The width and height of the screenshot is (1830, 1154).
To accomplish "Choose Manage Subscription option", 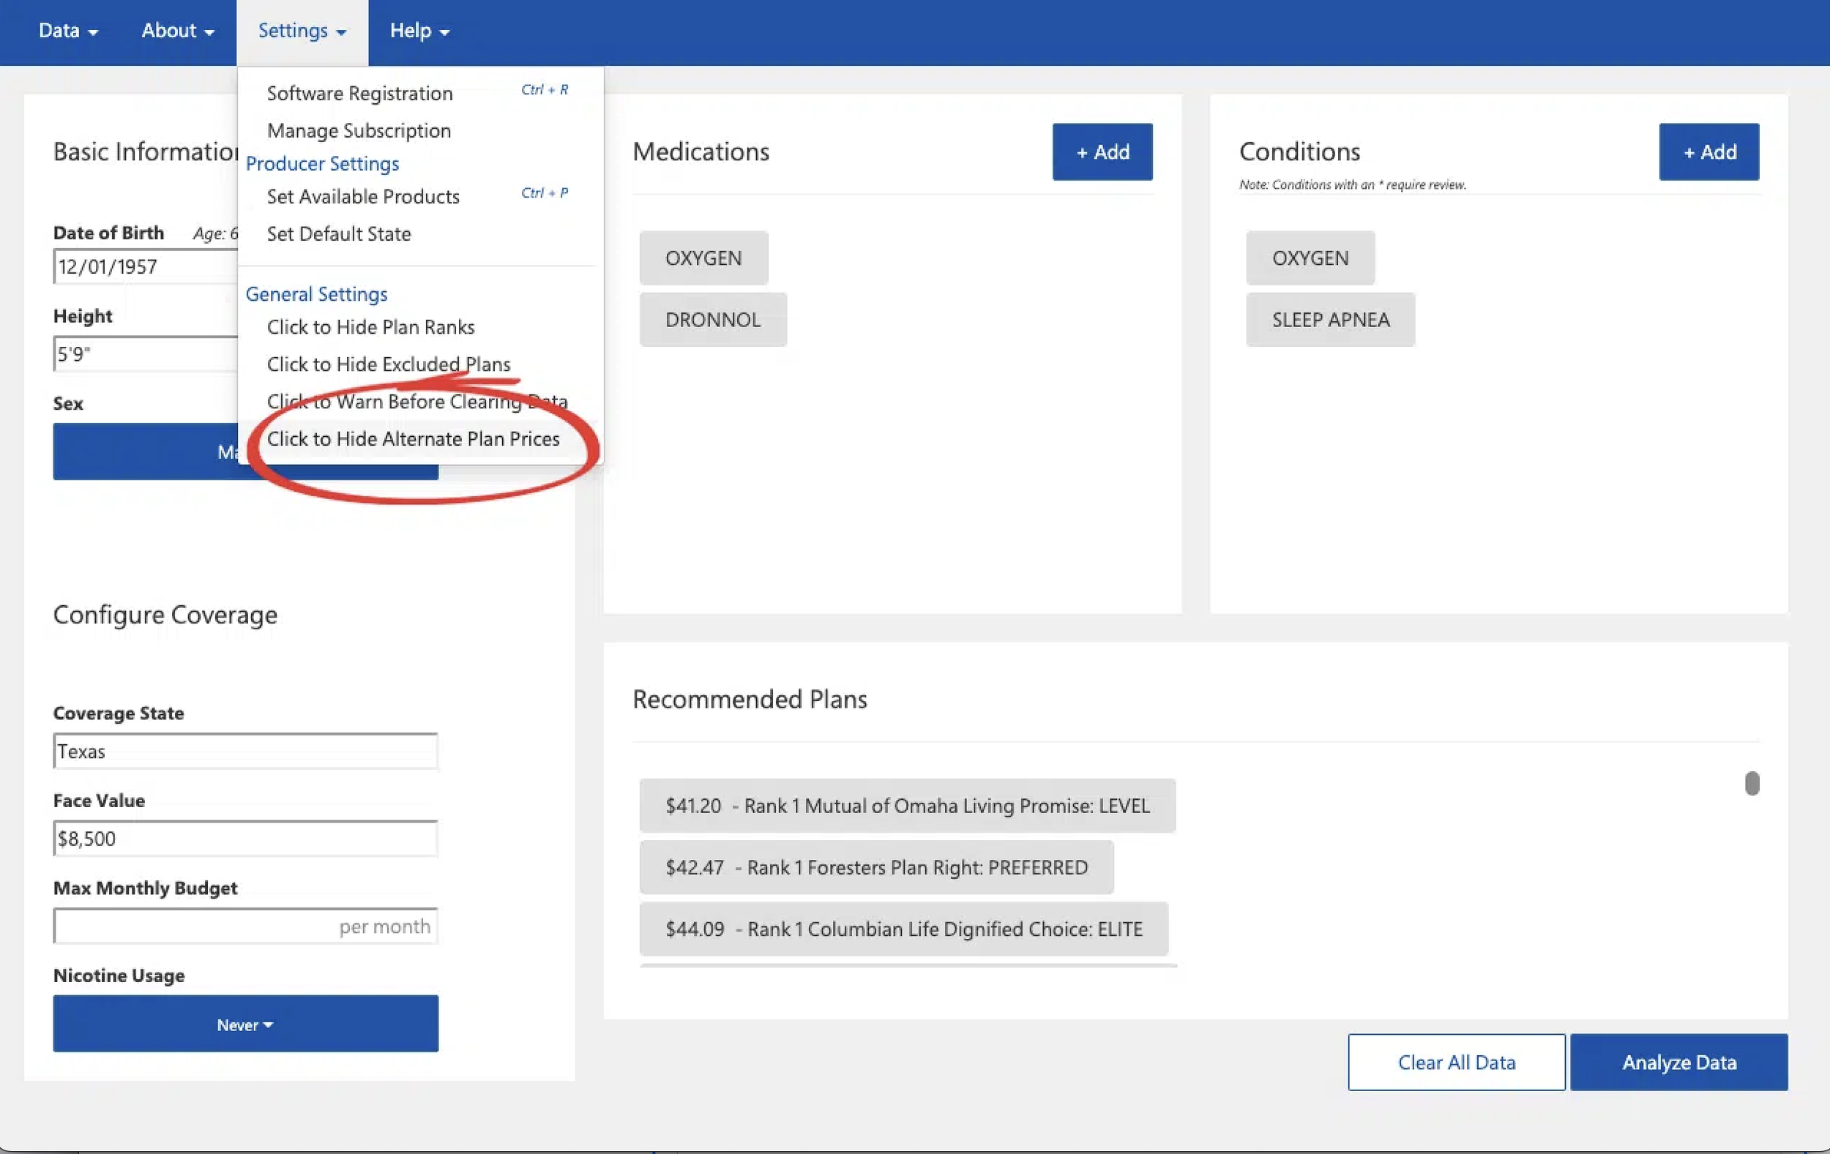I will pos(359,131).
